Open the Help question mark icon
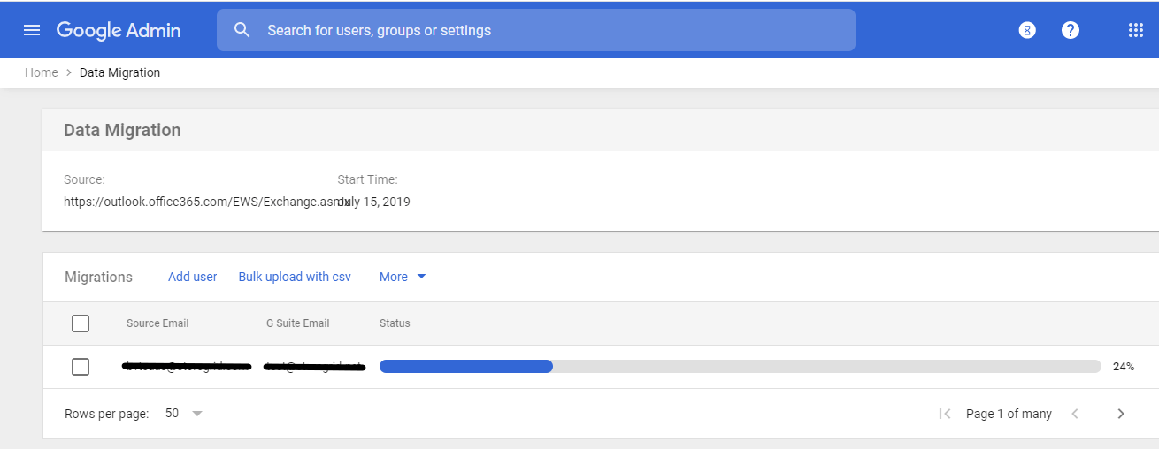 coord(1071,30)
